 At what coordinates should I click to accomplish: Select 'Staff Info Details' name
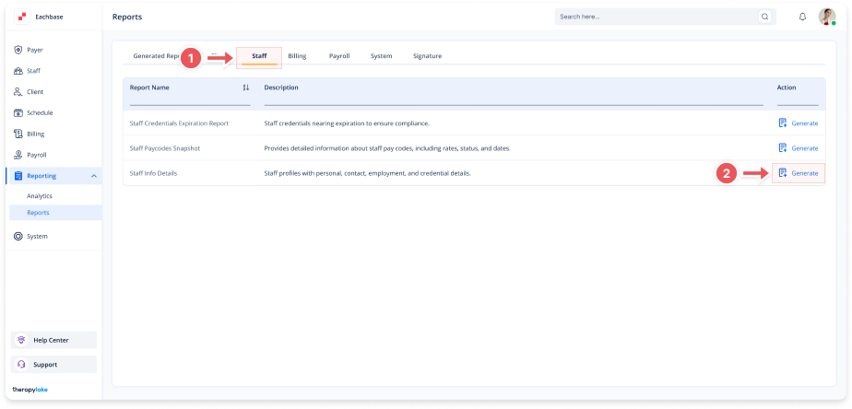pos(153,173)
